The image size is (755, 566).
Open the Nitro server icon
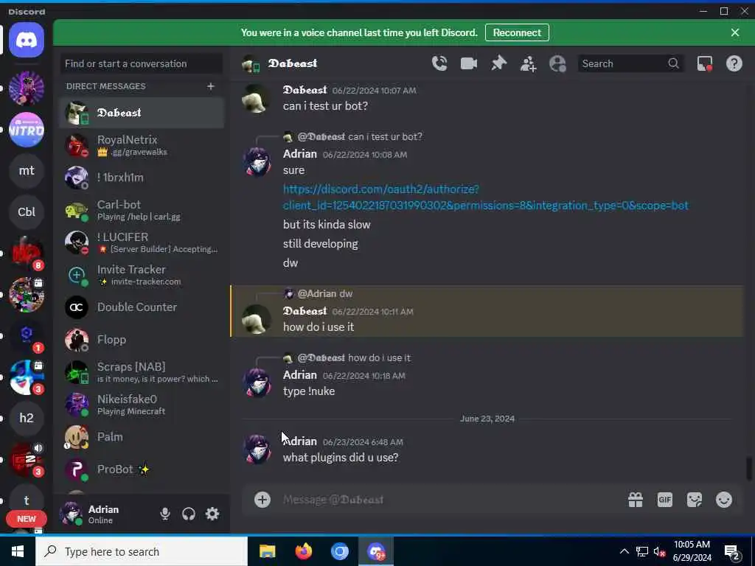pyautogui.click(x=27, y=130)
